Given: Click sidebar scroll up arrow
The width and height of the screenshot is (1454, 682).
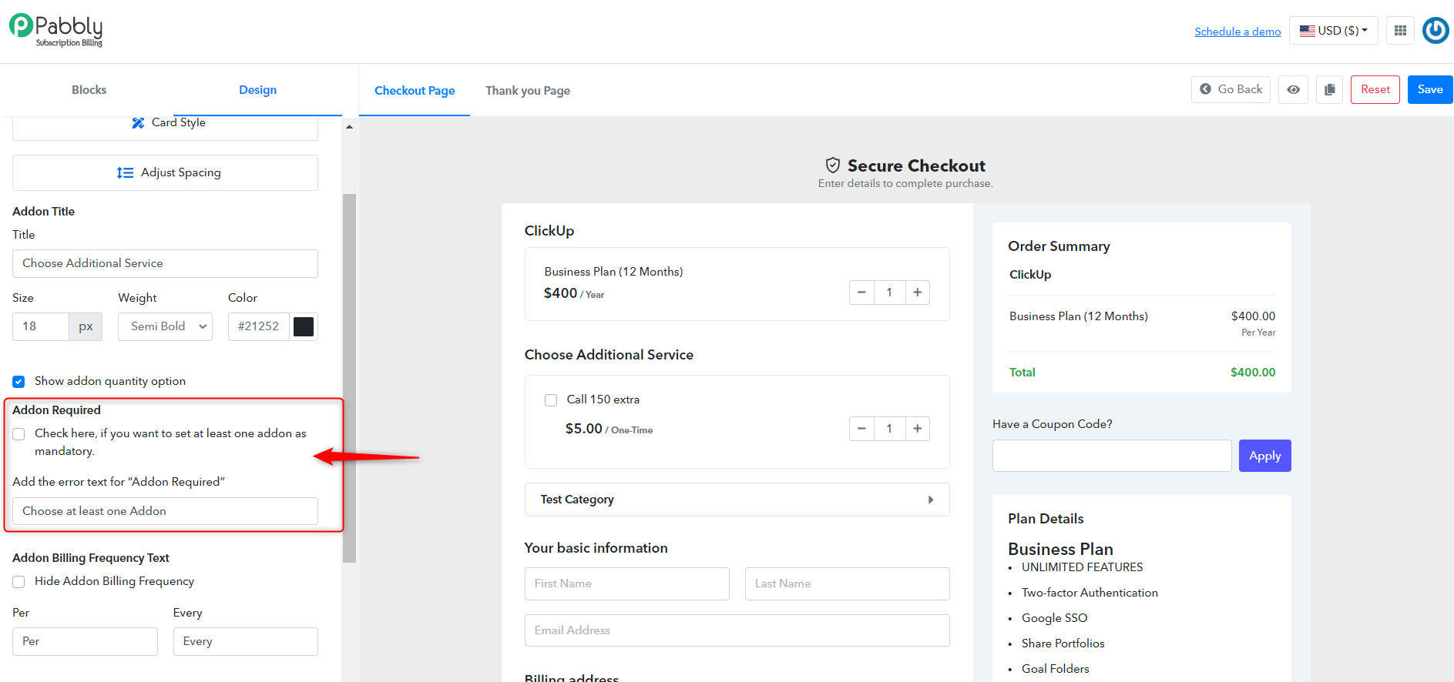Looking at the screenshot, I should (x=349, y=127).
